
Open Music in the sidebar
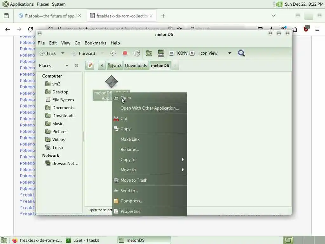(x=57, y=124)
